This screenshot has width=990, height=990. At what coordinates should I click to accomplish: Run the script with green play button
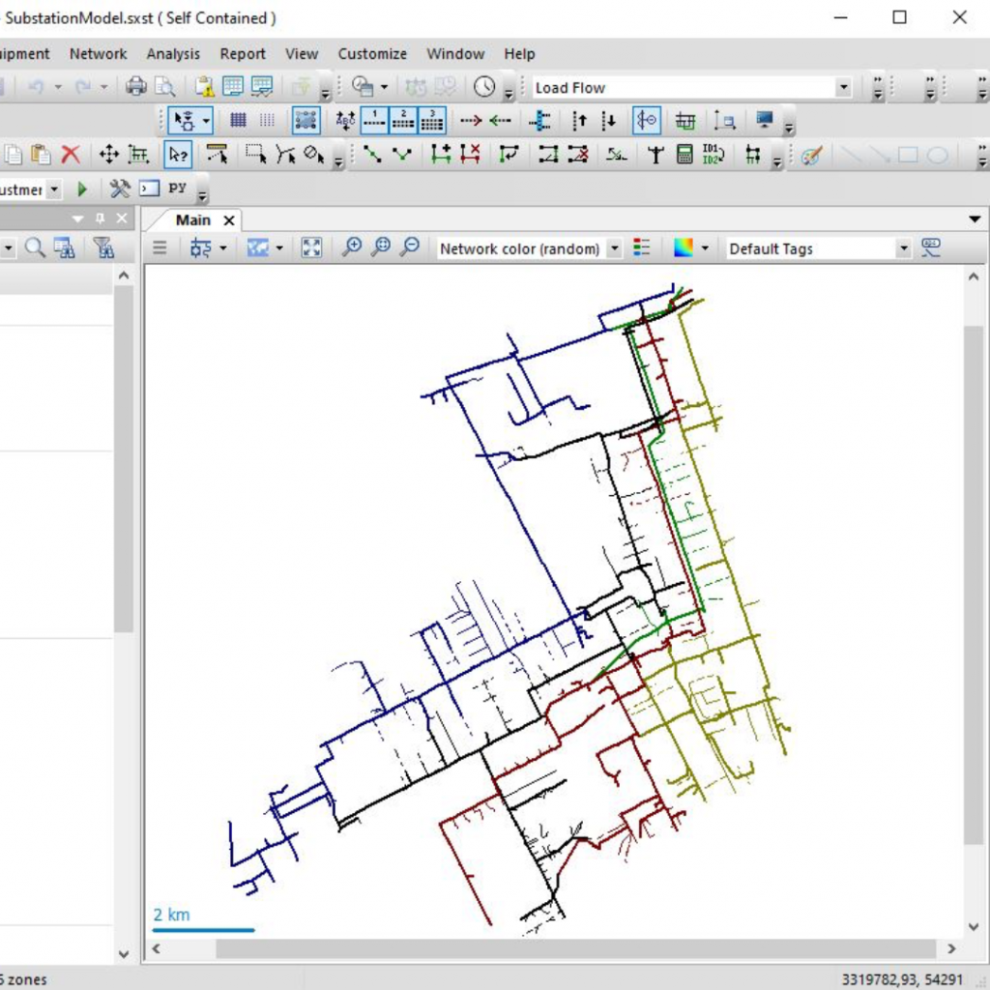(x=81, y=189)
